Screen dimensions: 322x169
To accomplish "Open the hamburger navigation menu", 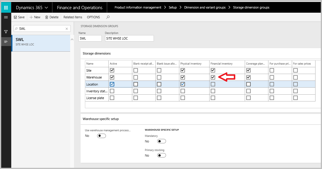I will click(6, 17).
